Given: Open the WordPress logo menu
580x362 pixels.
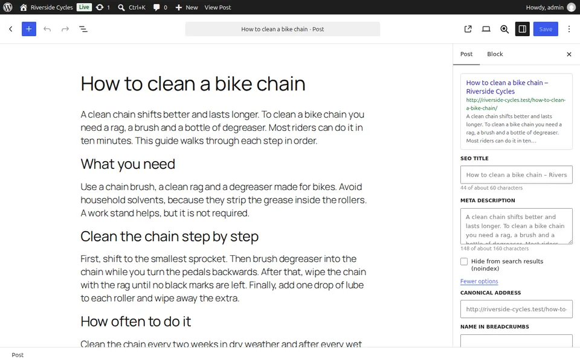Looking at the screenshot, I should point(8,7).
